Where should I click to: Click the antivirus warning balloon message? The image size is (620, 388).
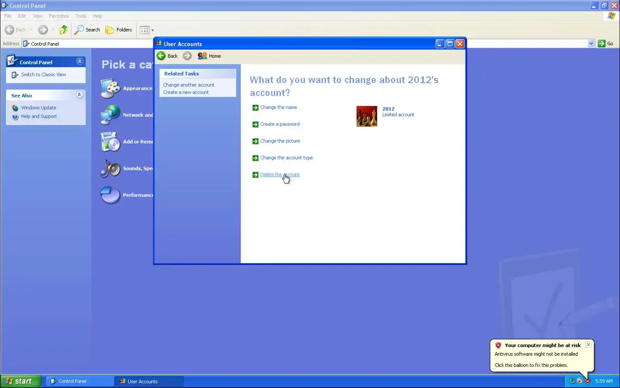[x=536, y=354]
